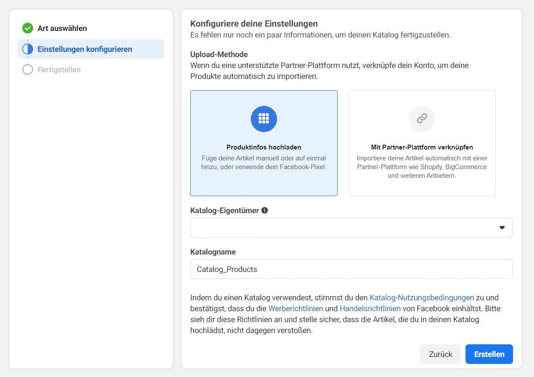The width and height of the screenshot is (534, 377).
Task: Expand the owner list using the caret arrow
Action: 502,228
